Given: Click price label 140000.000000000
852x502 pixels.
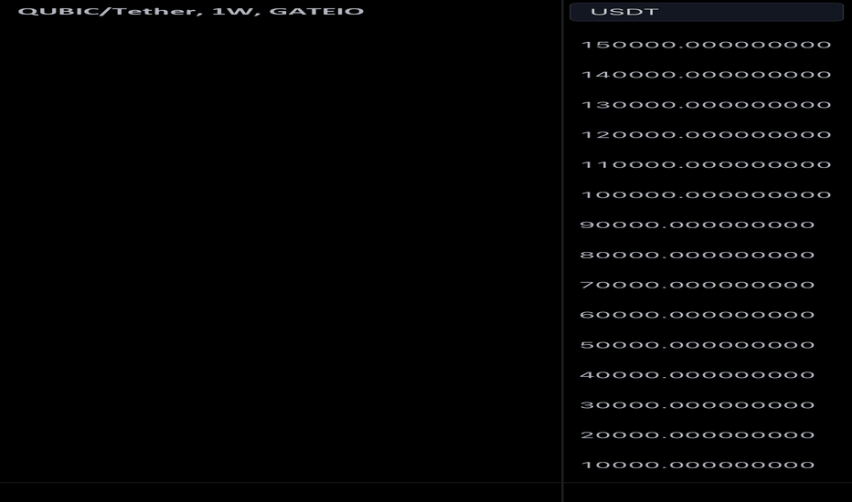Looking at the screenshot, I should pyautogui.click(x=707, y=75).
